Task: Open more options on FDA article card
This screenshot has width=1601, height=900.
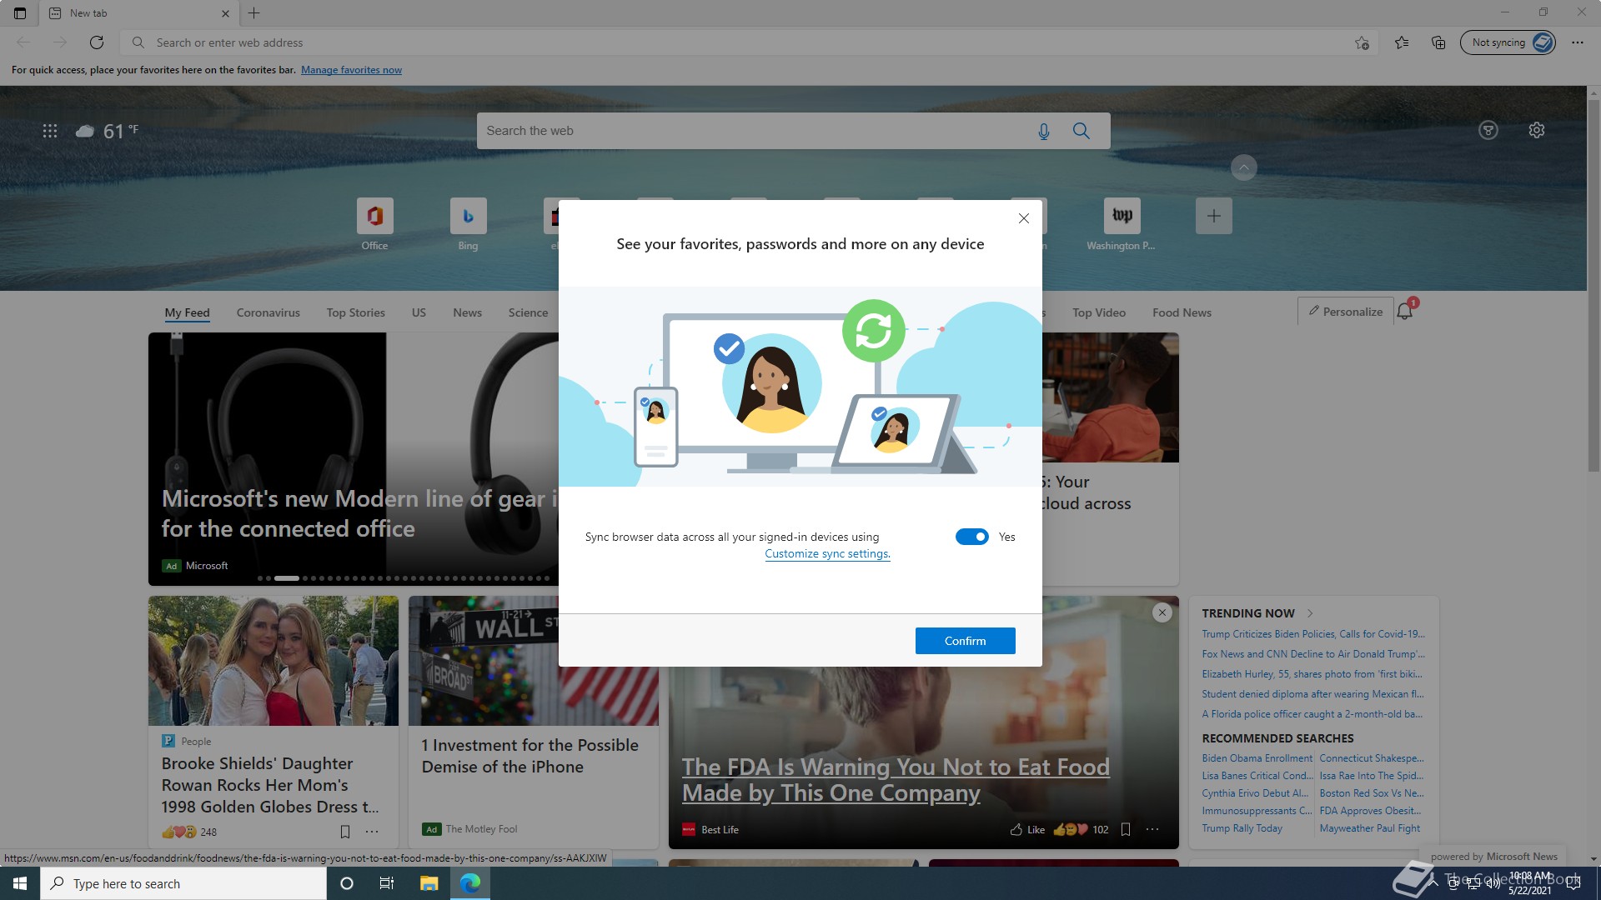Action: pos(1152,830)
